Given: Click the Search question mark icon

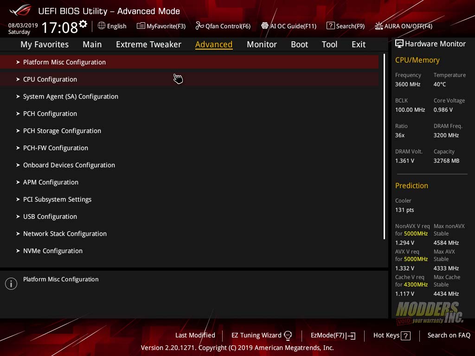Looking at the screenshot, I should point(330,26).
